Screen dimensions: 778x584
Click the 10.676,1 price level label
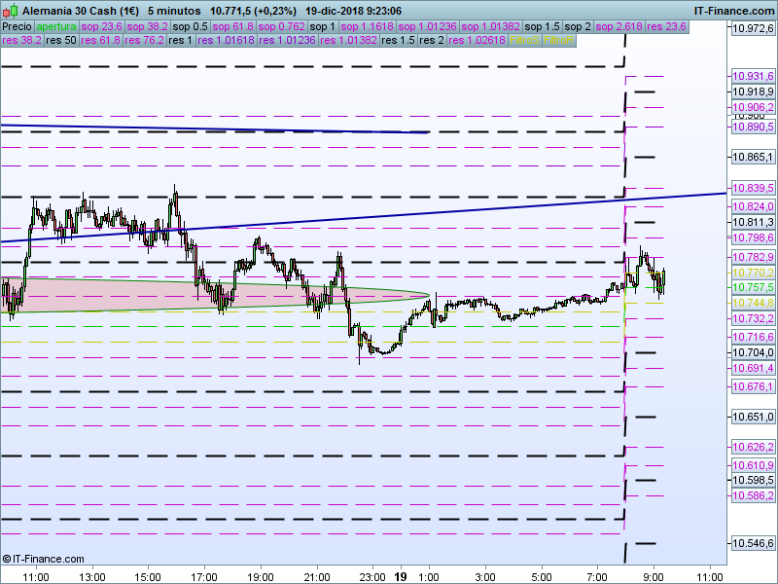tap(753, 386)
